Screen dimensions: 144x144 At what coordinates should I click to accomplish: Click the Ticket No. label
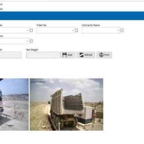(42, 25)
